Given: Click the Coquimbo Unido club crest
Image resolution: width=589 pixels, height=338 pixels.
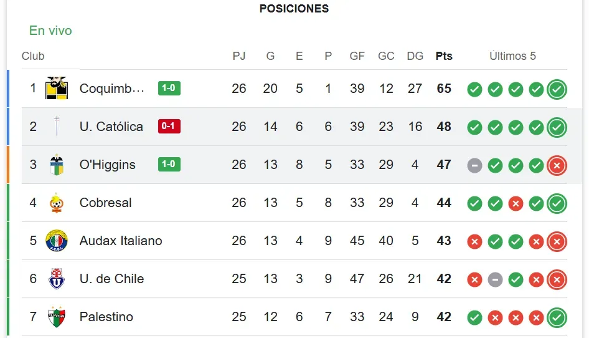Looking at the screenshot, I should point(57,89).
